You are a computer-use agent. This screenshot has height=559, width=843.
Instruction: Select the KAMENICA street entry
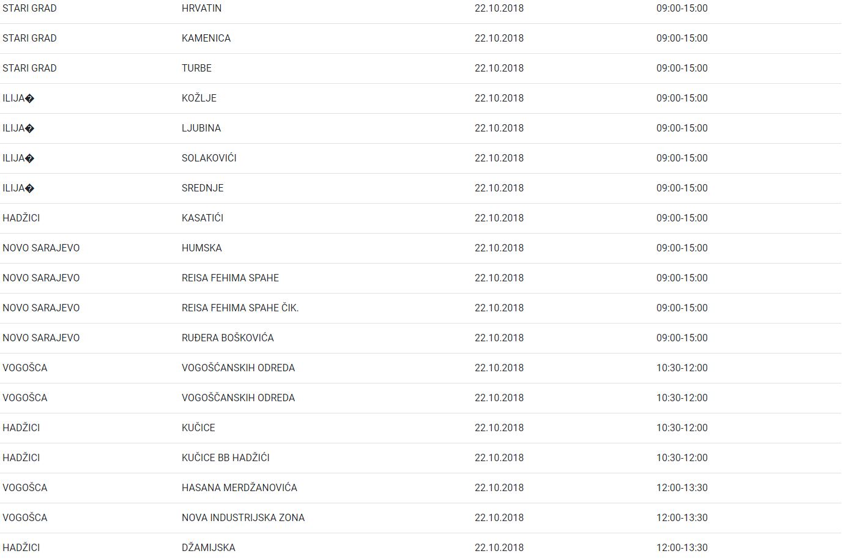tap(206, 39)
